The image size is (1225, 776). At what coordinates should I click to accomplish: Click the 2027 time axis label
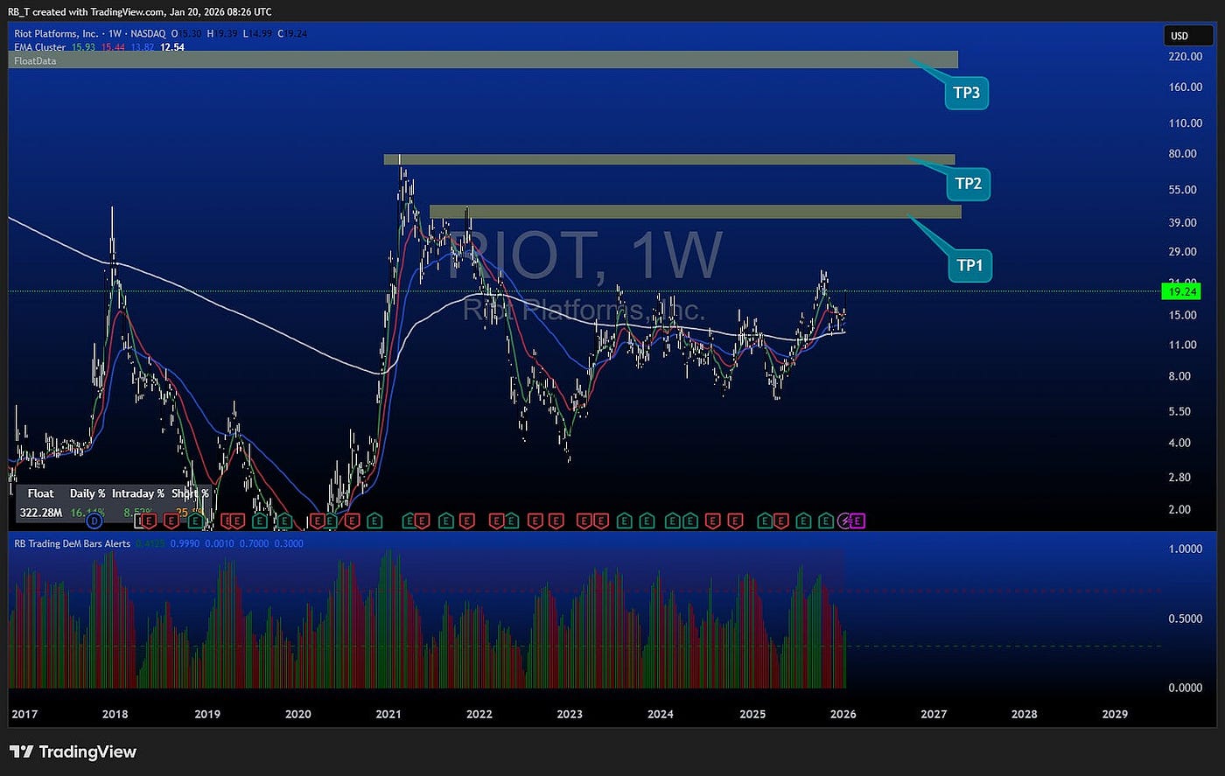[934, 715]
